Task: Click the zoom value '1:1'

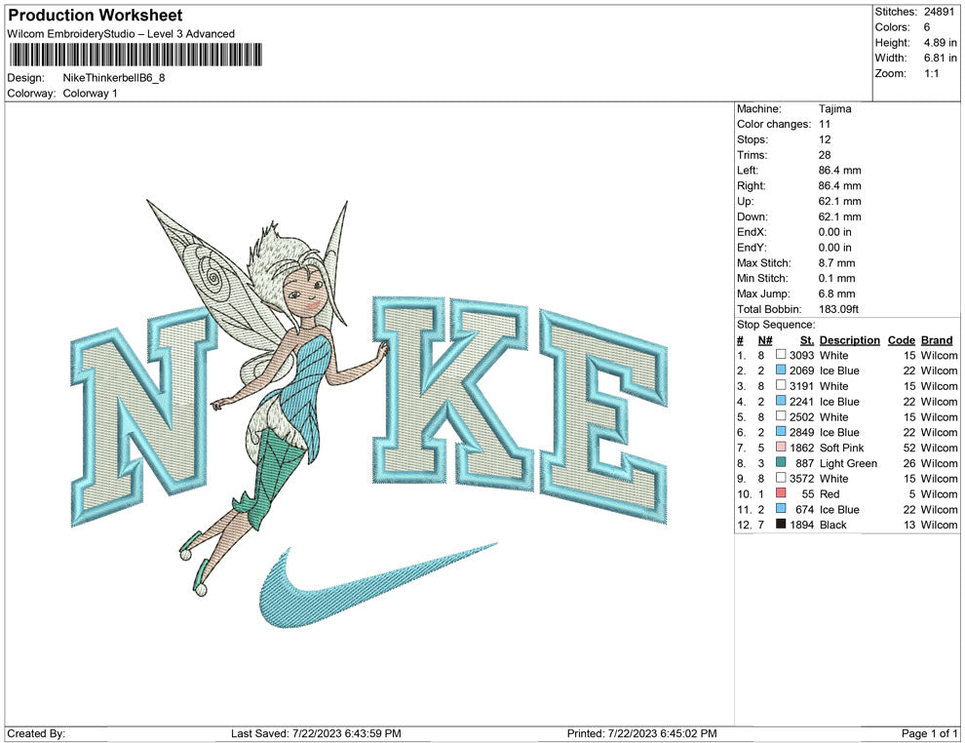Action: click(931, 73)
